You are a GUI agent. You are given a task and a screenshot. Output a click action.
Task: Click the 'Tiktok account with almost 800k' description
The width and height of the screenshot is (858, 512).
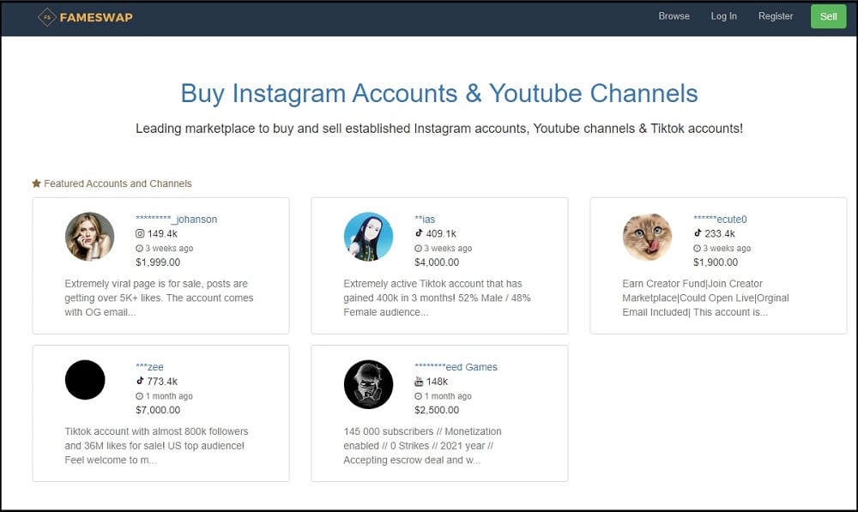[156, 446]
